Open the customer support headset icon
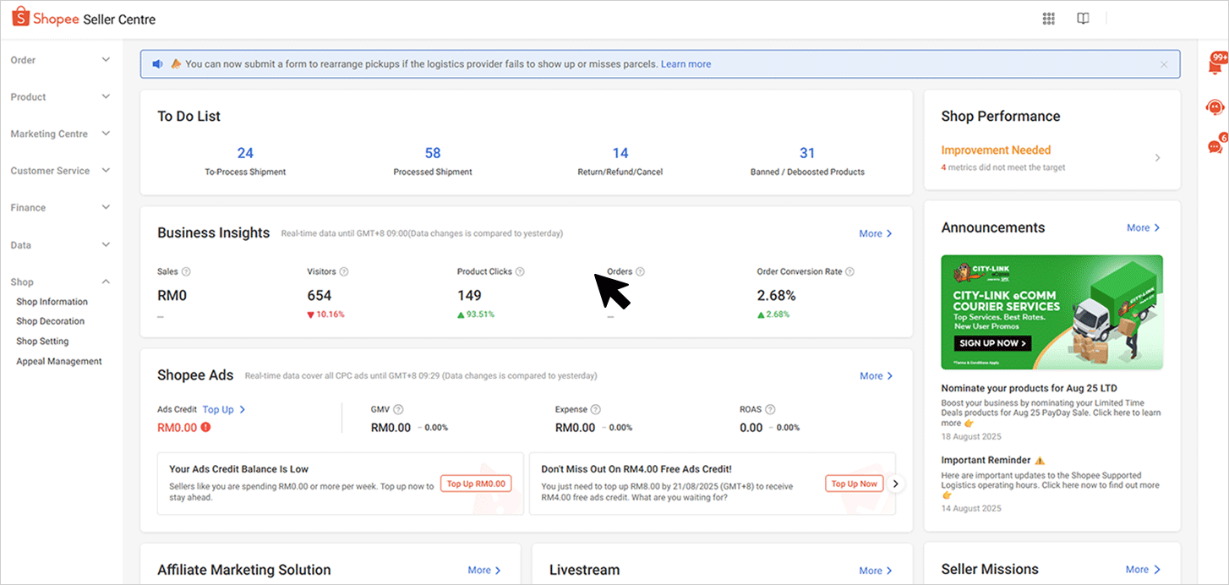Screen dimensions: 1229x585 tap(1215, 107)
